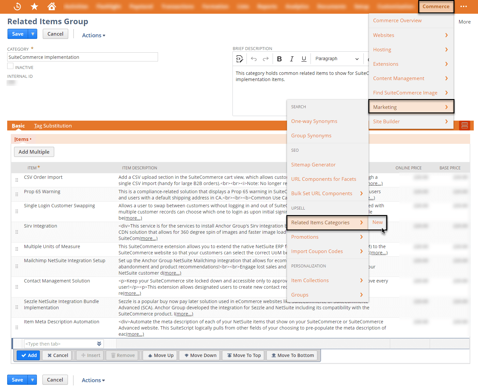
Task: Grab drag handle for Mailchimp NetSuite Integration Setup
Action: [x=17, y=266]
